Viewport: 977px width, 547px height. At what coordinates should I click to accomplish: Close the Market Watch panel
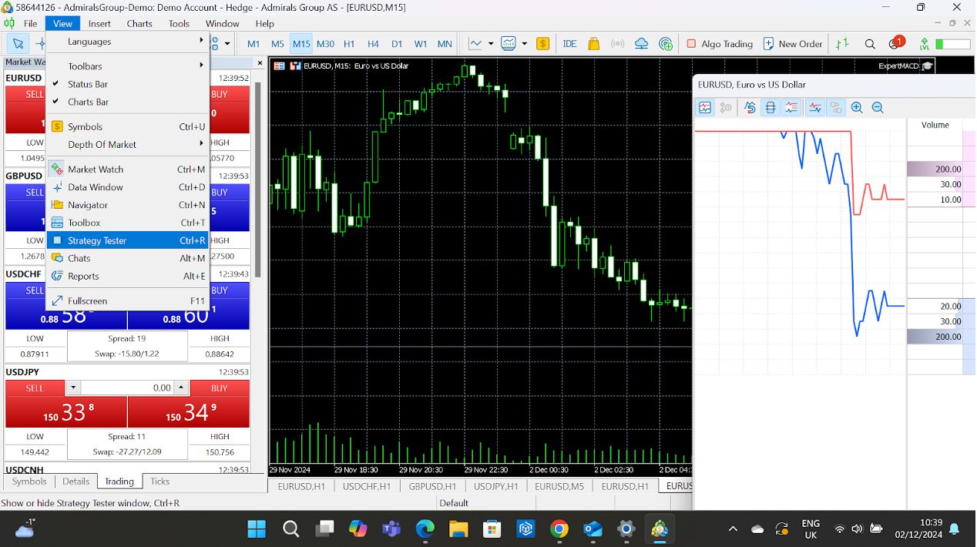coord(260,62)
